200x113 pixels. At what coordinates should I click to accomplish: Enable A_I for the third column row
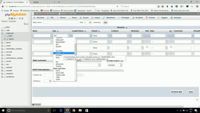pyautogui.click(x=171, y=47)
